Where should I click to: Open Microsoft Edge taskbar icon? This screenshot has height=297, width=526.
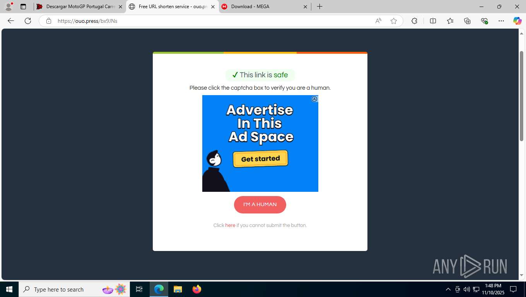coord(159,289)
